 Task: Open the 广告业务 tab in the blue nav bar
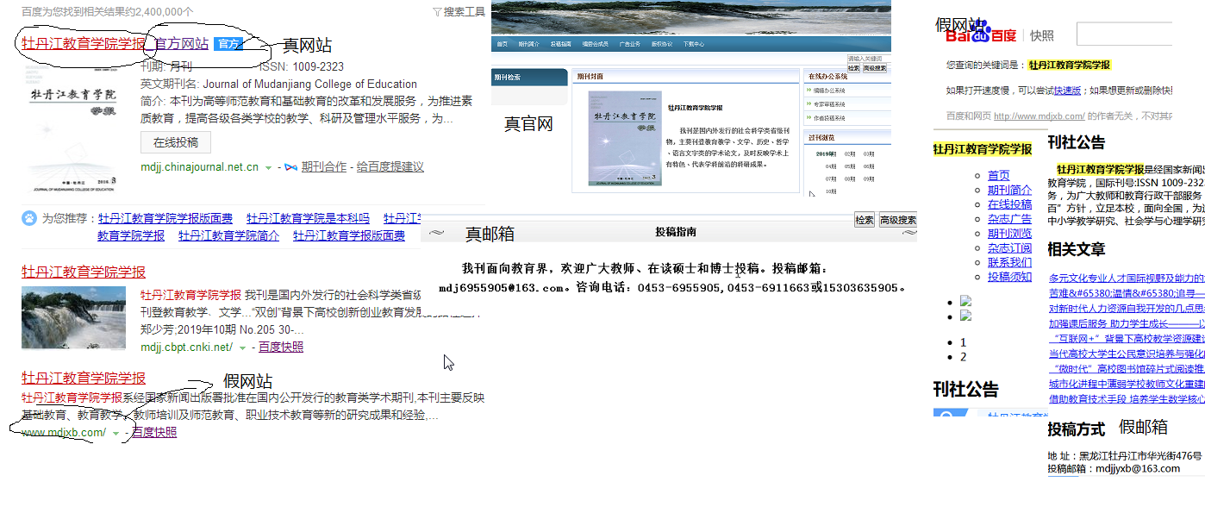(629, 44)
